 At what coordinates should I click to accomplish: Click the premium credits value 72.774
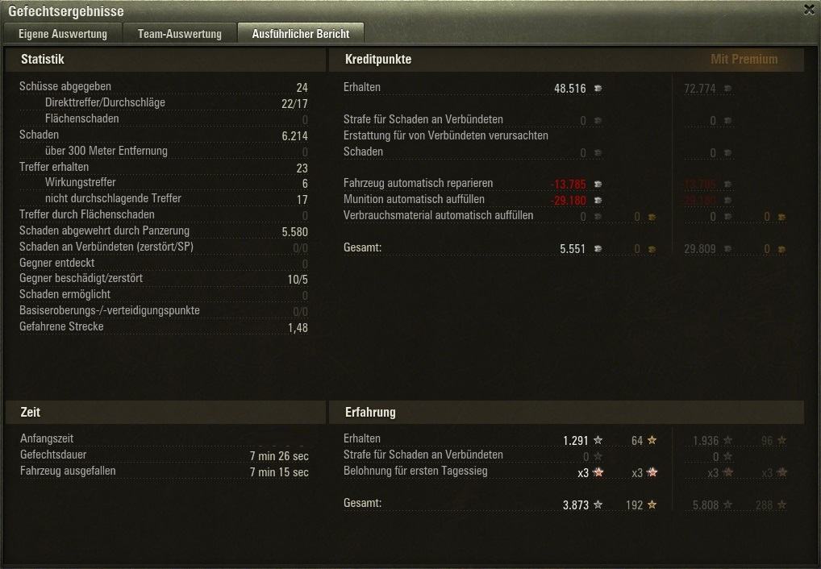[x=699, y=89]
